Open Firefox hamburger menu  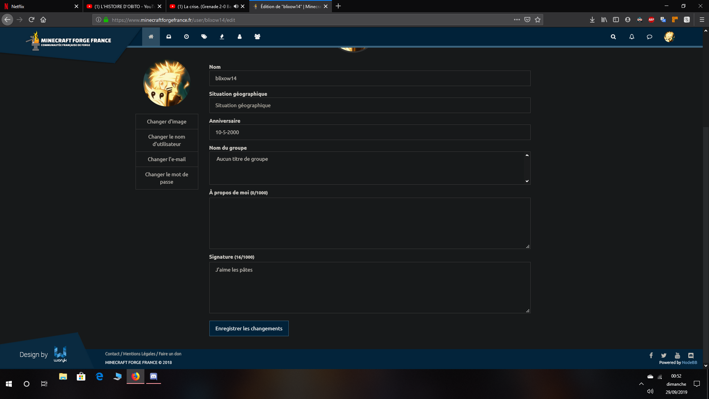(x=702, y=20)
